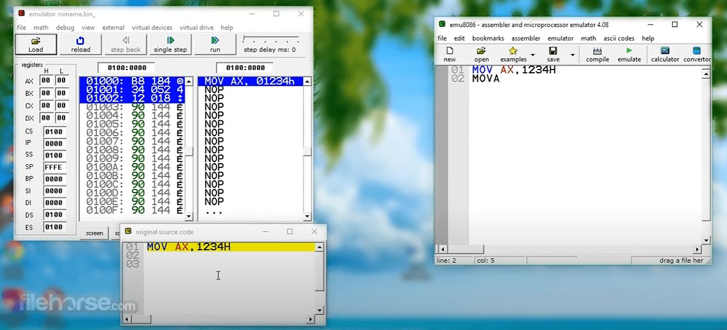The width and height of the screenshot is (727, 330).
Task: Select memory row 0100A in memory list
Action: pyautogui.click(x=132, y=167)
